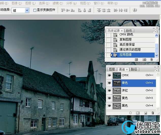Viewport: 161px width, 135px height.
Task: Delete current channel with trash icon
Action: pyautogui.click(x=152, y=113)
